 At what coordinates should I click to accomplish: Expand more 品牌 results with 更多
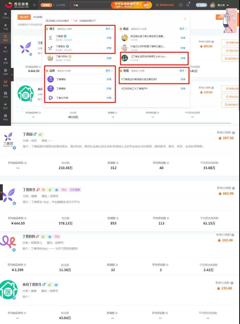click(x=109, y=71)
